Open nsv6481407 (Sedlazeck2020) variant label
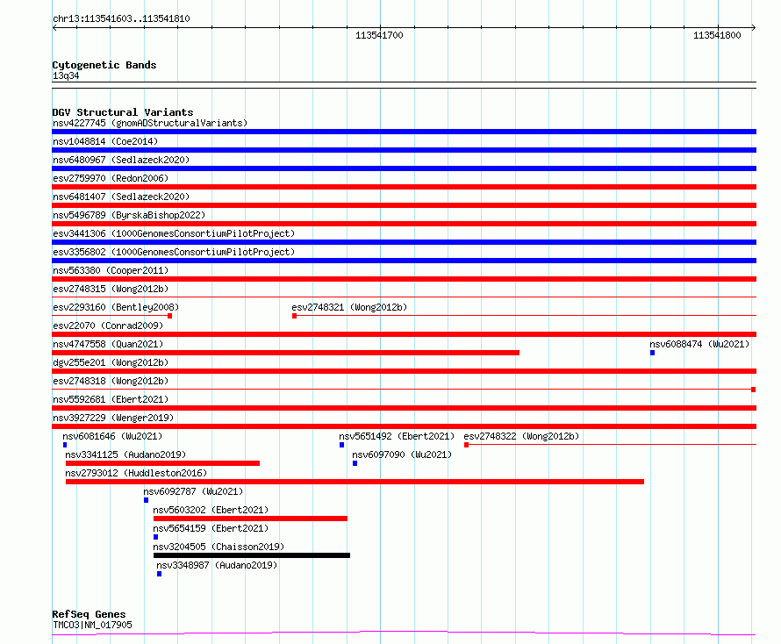Viewport: 781px width, 644px height. (x=121, y=197)
